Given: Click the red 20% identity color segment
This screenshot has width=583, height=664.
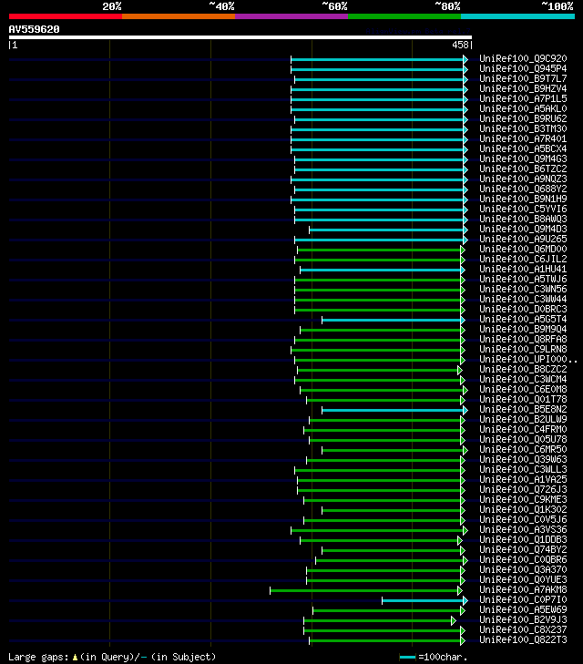Looking at the screenshot, I should (66, 16).
